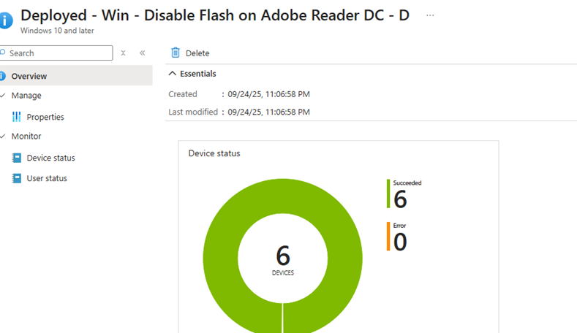
Task: Collapse the sidebar with the double chevron
Action: click(x=142, y=53)
